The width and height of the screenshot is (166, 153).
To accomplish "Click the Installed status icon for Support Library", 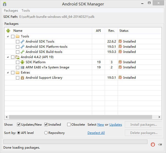I will (120, 78).
